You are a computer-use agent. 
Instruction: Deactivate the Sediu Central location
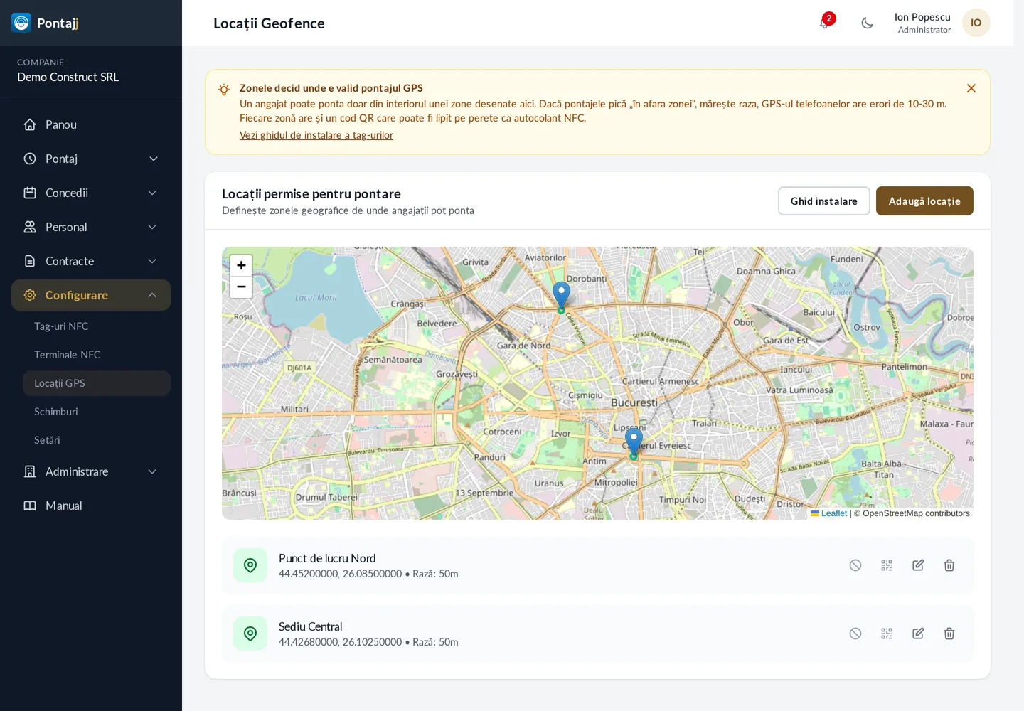[855, 634]
